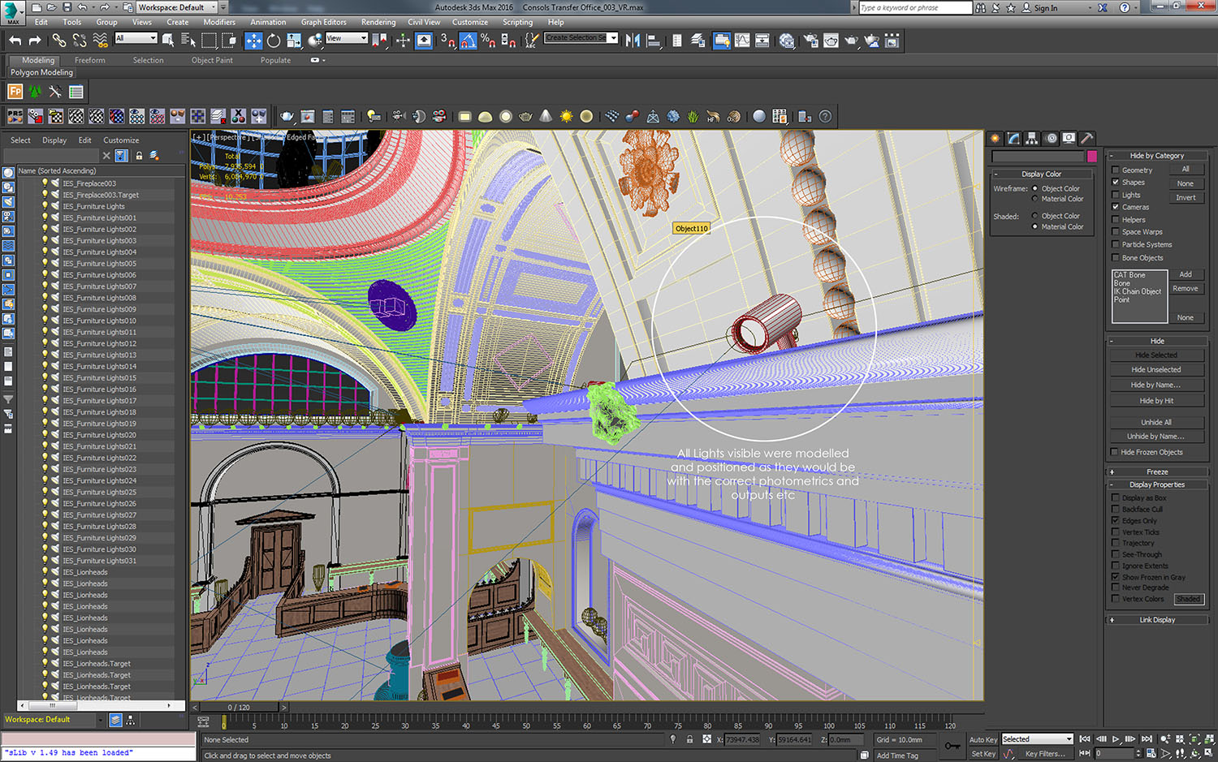1218x762 pixels.
Task: Select Wireframe Material Color radio button
Action: [x=1034, y=199]
